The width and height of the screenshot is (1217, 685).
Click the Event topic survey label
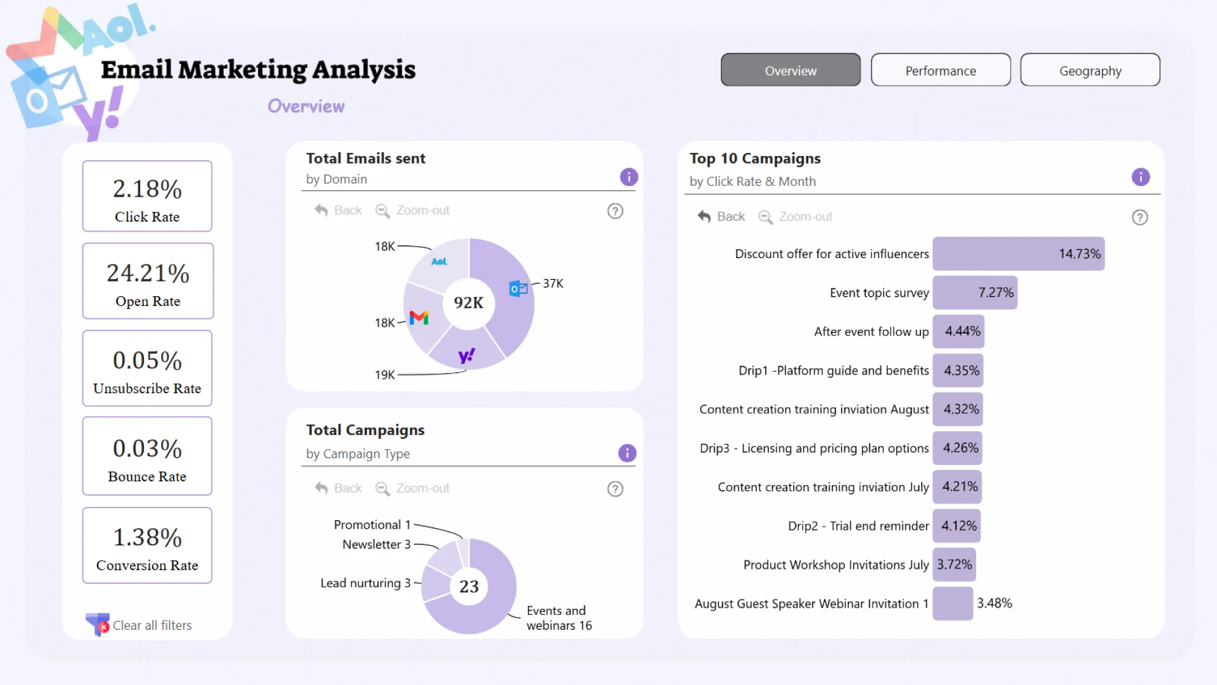pyautogui.click(x=879, y=292)
